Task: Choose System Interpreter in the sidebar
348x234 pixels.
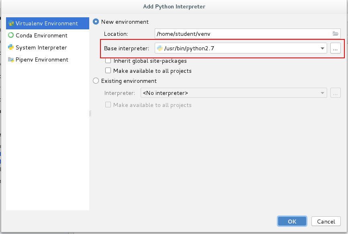Action: click(x=41, y=47)
